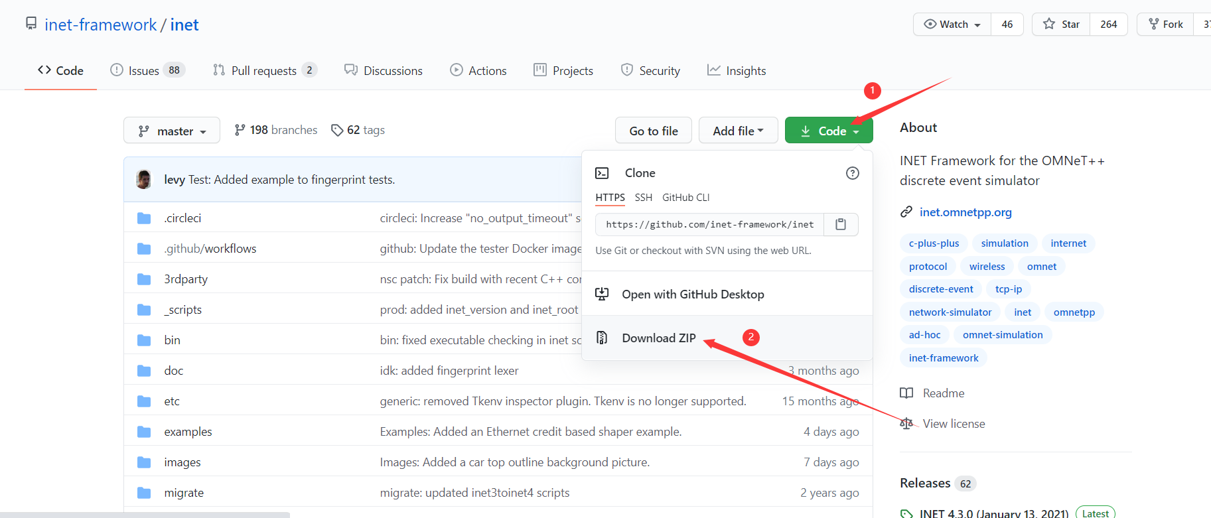Viewport: 1211px width, 518px height.
Task: View the Projects tab
Action: 563,70
